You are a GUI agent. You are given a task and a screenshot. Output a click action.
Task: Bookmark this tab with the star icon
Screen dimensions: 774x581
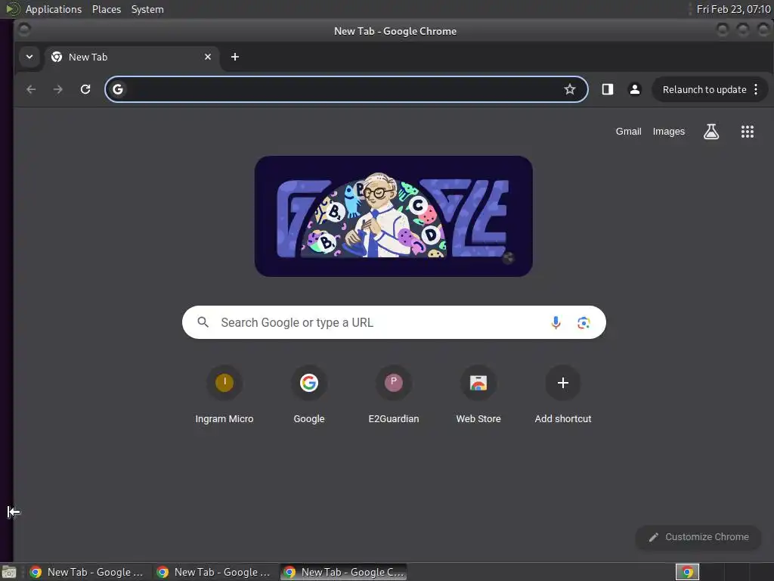[570, 89]
